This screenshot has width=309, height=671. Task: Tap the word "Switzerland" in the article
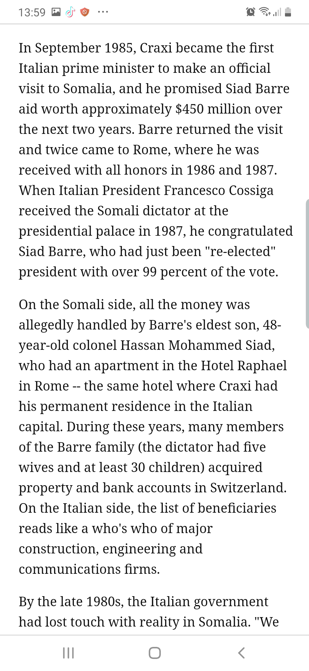(x=248, y=488)
